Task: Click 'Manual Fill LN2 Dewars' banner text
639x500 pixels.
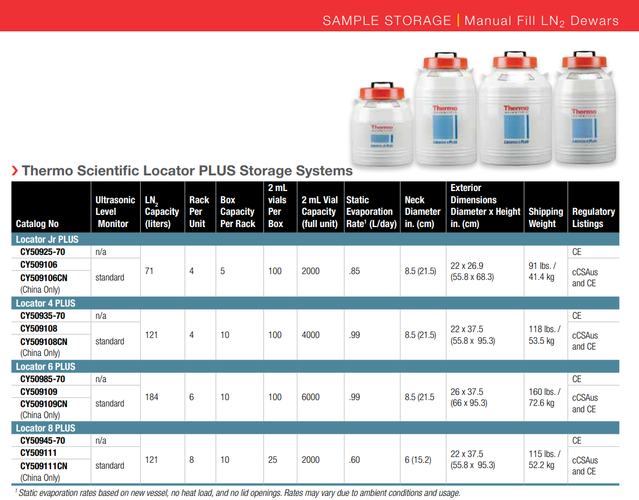Action: coord(541,21)
